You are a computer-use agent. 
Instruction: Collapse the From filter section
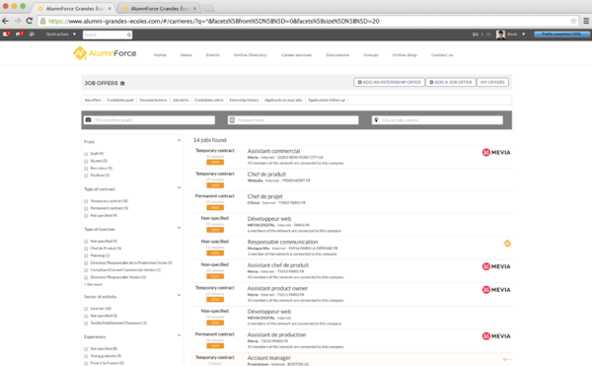pos(179,140)
